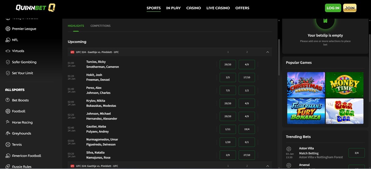Select 4/9 odds for Smotherman, Cameron
371x169 pixels.
click(x=247, y=64)
